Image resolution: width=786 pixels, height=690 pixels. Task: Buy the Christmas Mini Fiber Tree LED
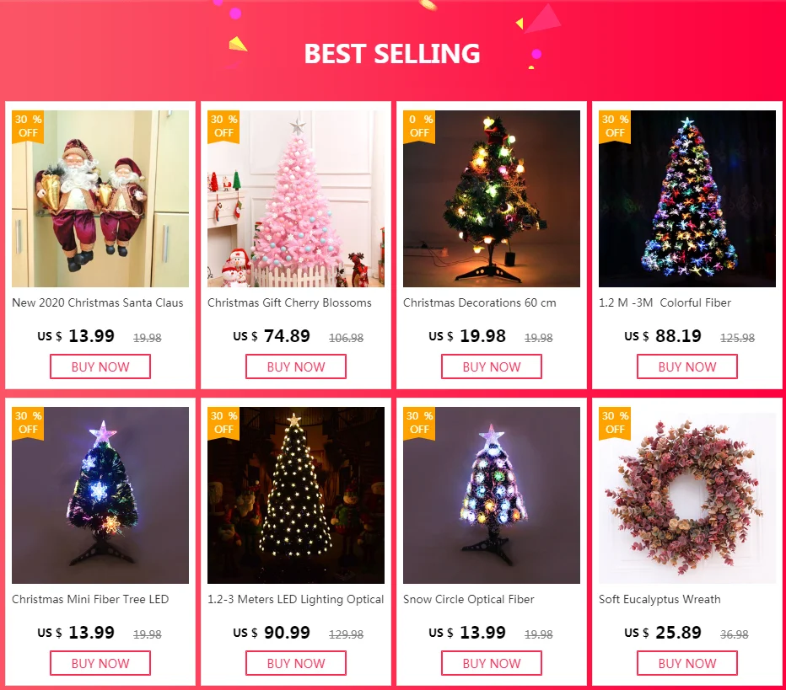pos(100,663)
